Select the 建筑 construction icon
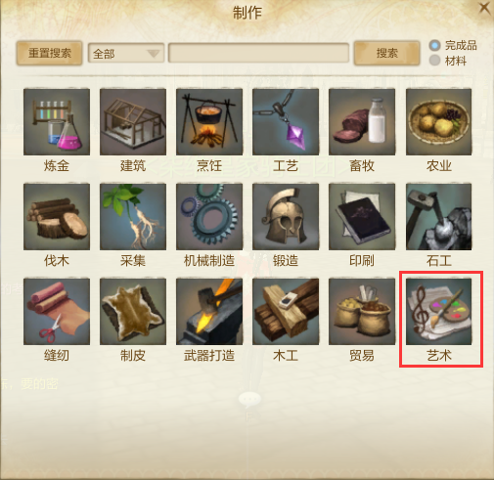Viewport: 494px width, 480px height. tap(133, 121)
